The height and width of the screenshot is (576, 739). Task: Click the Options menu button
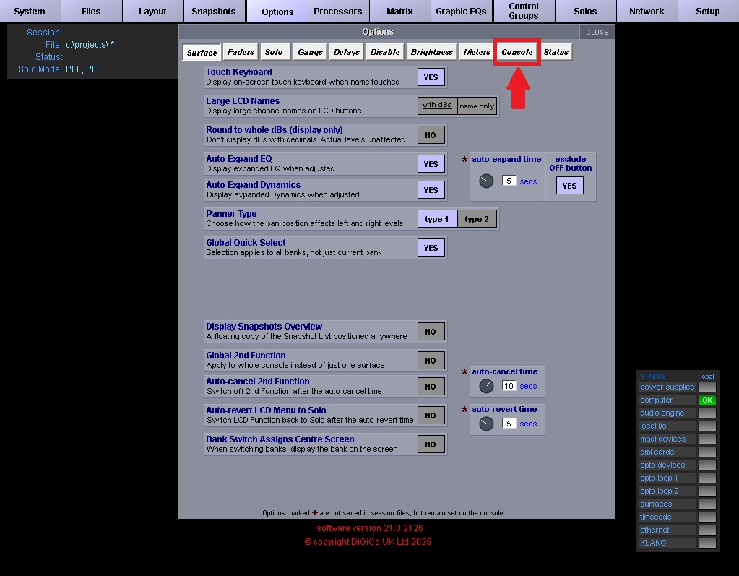(277, 12)
